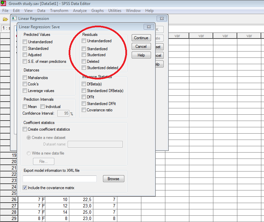Enable Mahalanobis distance checkbox
This screenshot has height=222, width=264.
click(x=25, y=78)
